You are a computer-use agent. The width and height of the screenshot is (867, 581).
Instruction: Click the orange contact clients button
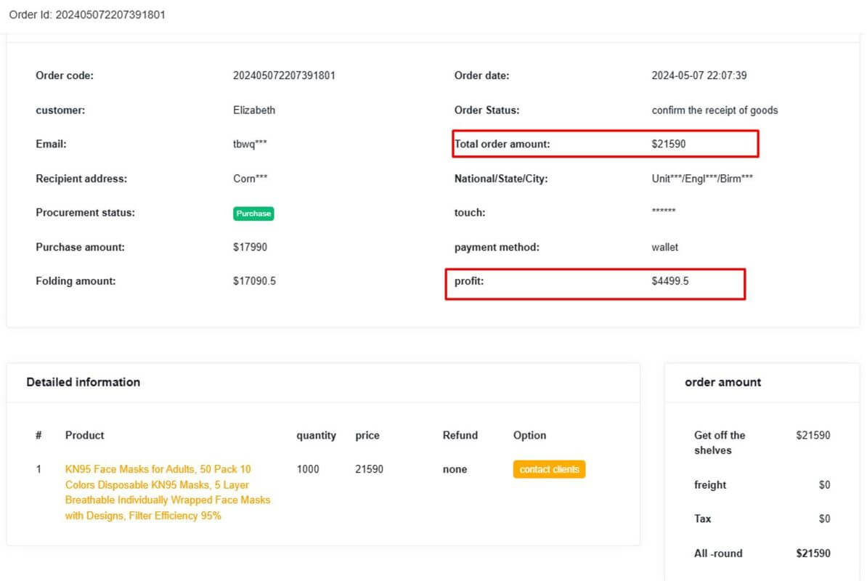click(x=549, y=469)
